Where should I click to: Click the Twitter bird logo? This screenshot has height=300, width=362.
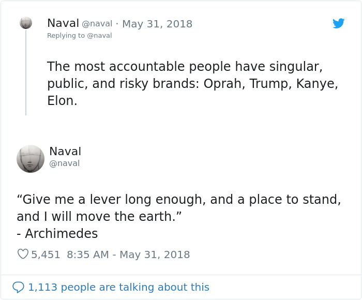pos(339,23)
